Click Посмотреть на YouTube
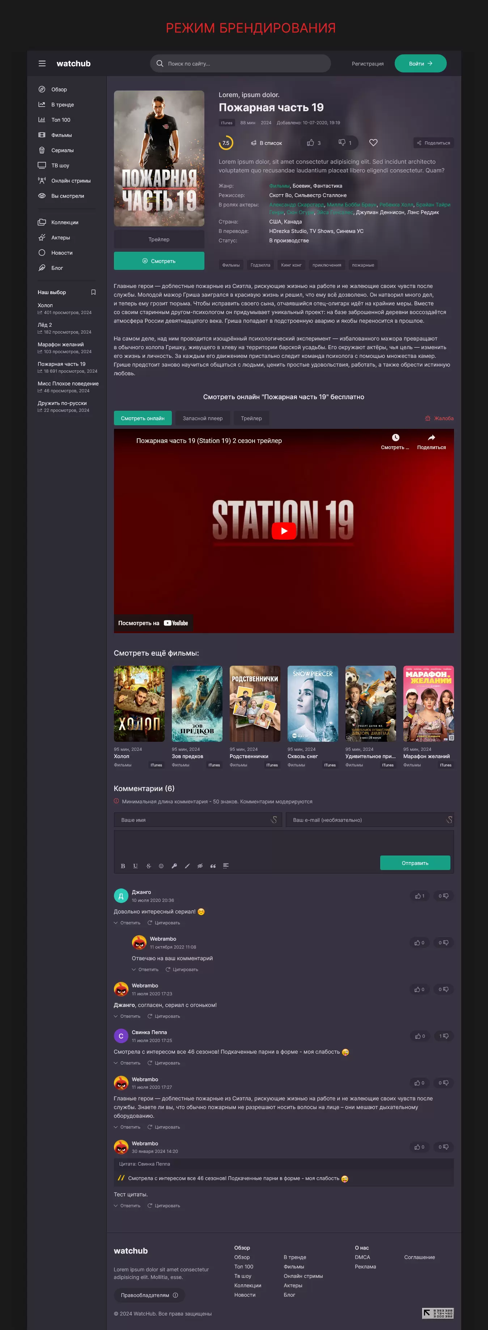488x1330 pixels. coord(153,623)
